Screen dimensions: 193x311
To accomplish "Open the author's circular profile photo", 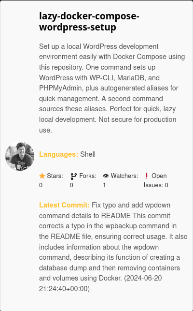I will pyautogui.click(x=20, y=156).
